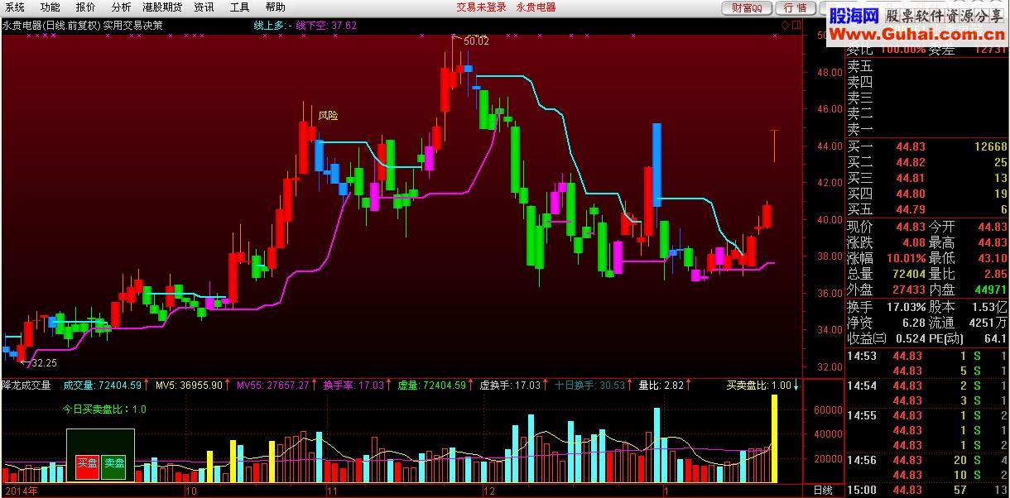Click the 十日换手: 30.53 indicator value
This screenshot has width=1010, height=498.
pyautogui.click(x=590, y=385)
